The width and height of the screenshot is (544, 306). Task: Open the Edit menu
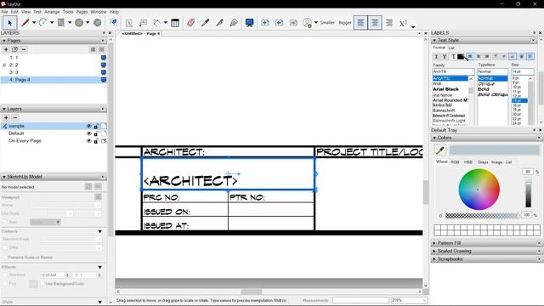[x=14, y=12]
